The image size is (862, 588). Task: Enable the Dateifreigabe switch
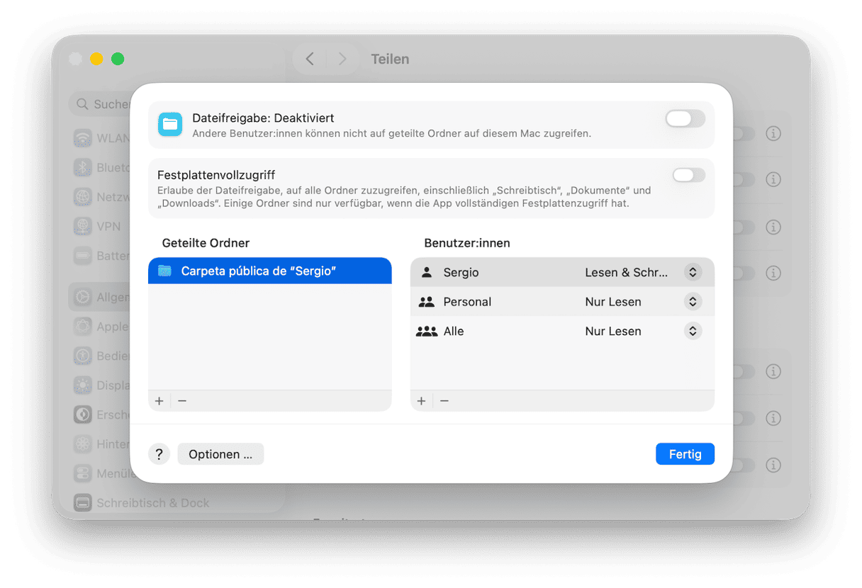pos(685,119)
